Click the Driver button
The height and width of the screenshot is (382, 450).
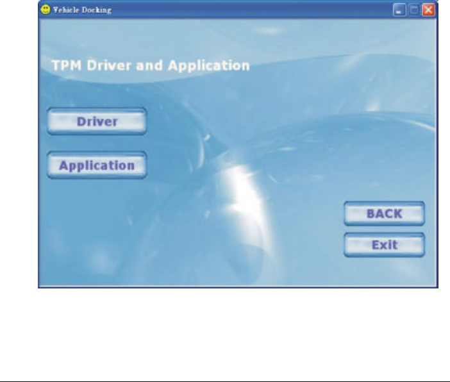tap(97, 121)
